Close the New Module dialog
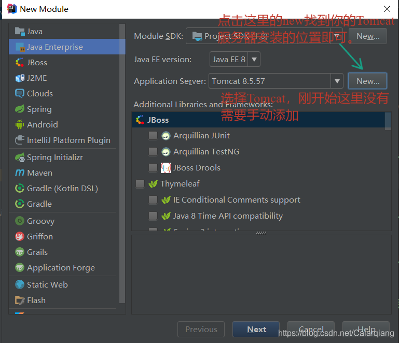399x343 pixels. pyautogui.click(x=387, y=9)
